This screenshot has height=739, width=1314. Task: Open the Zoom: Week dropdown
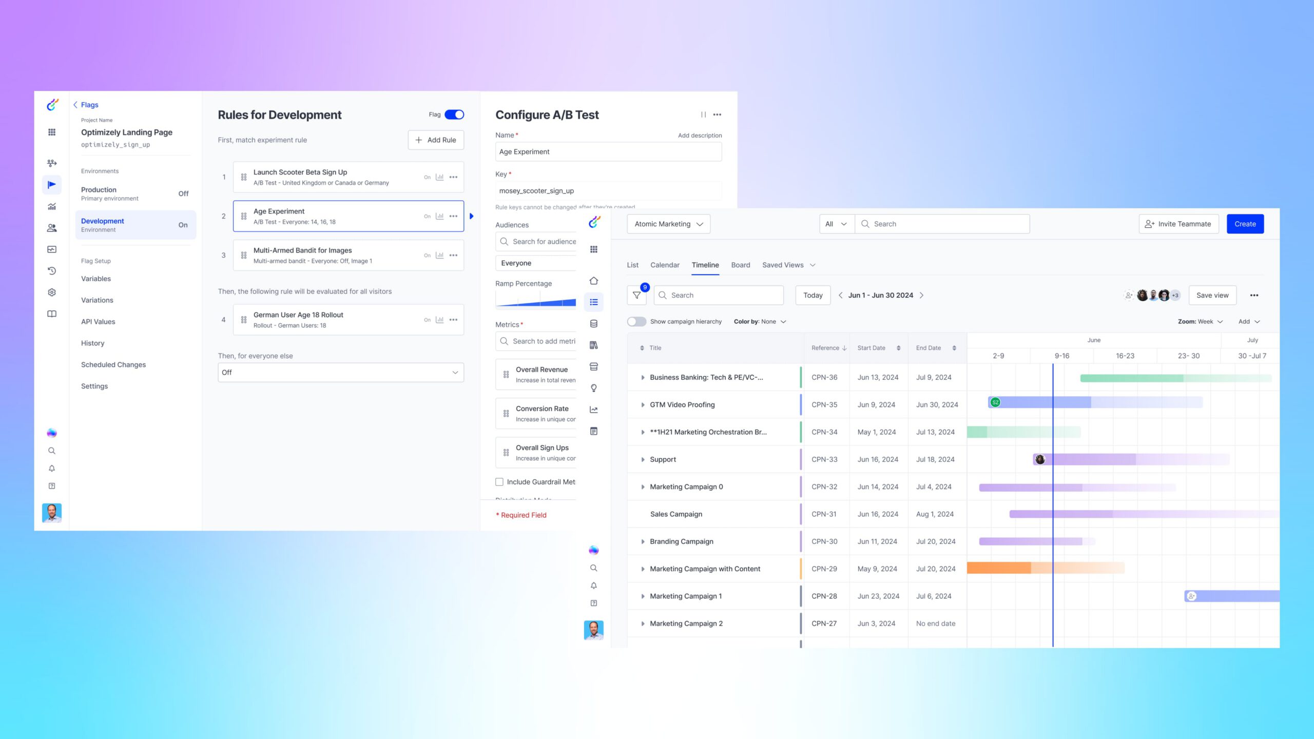point(1200,322)
